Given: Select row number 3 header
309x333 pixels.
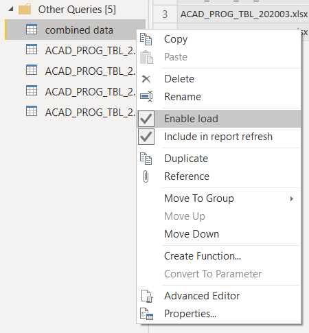Looking at the screenshot, I should 165,14.
